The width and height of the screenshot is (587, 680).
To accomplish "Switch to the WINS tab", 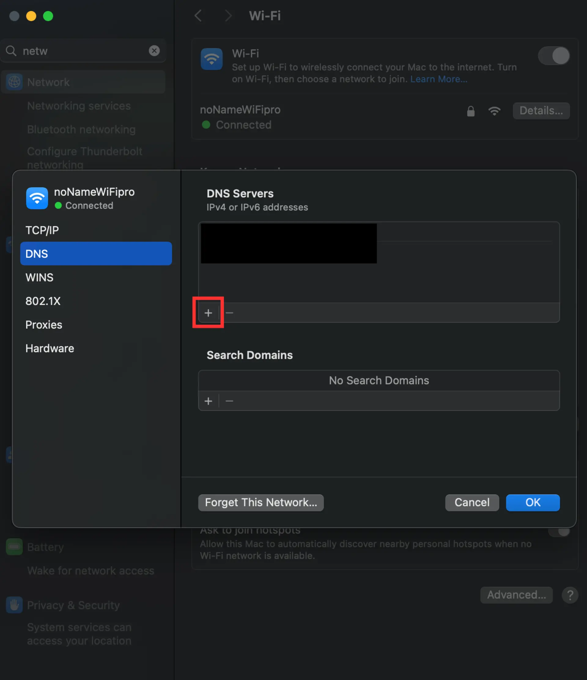I will (x=96, y=277).
